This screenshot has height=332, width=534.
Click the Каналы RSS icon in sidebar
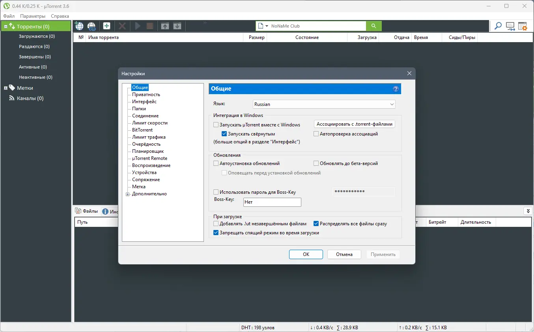click(x=12, y=98)
